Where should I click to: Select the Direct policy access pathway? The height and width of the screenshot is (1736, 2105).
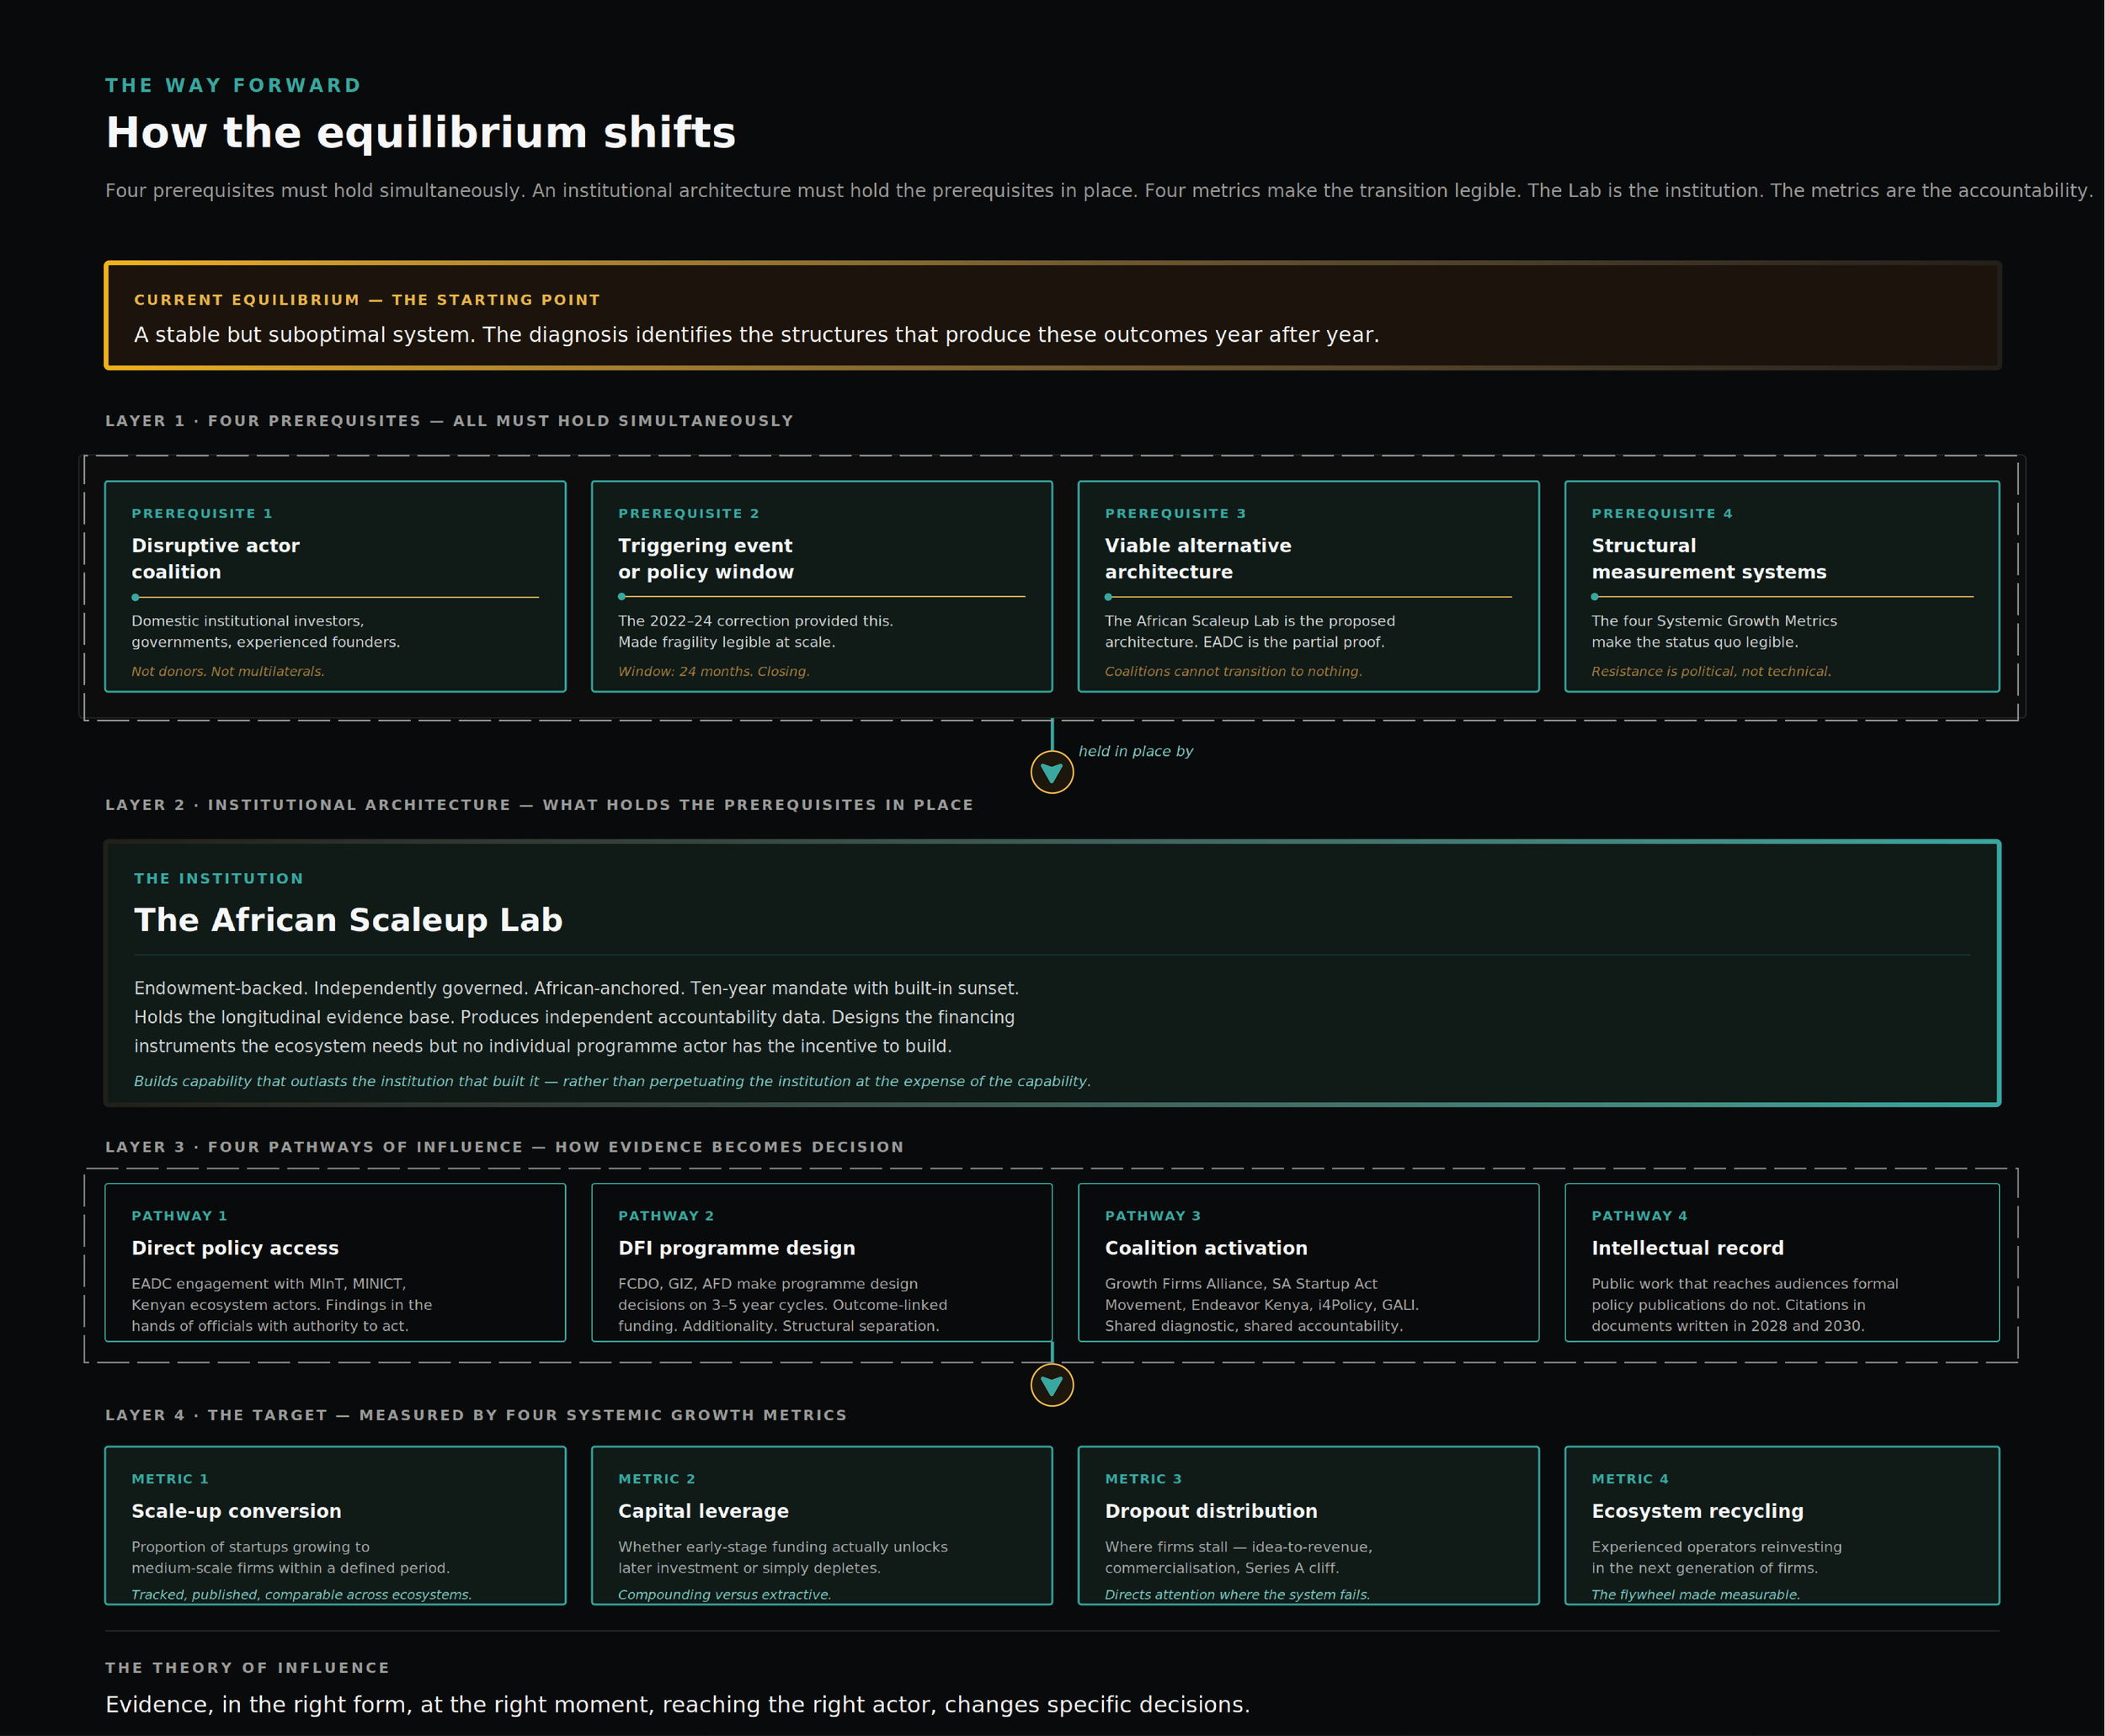click(x=335, y=1262)
